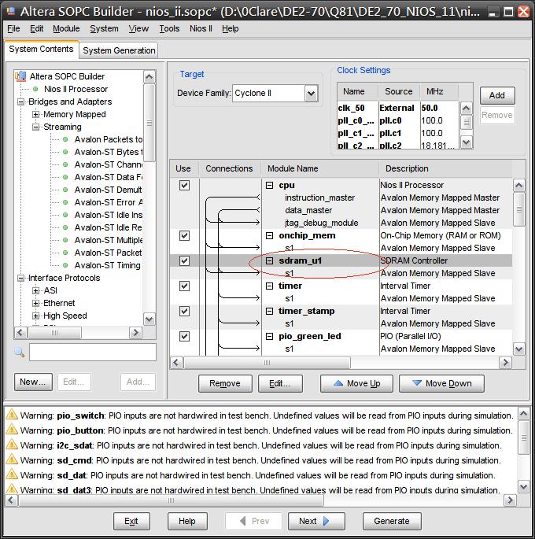Click down arrow of component tree scrollbar

click(x=149, y=319)
